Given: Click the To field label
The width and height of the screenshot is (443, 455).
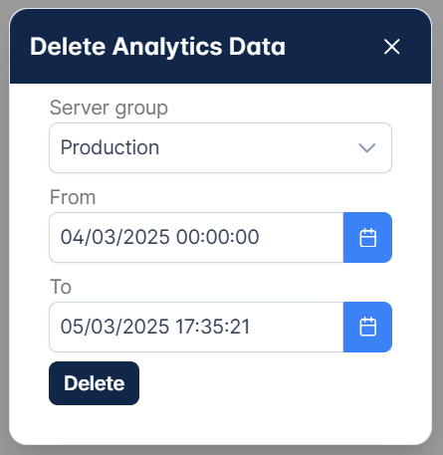Looking at the screenshot, I should pos(61,287).
